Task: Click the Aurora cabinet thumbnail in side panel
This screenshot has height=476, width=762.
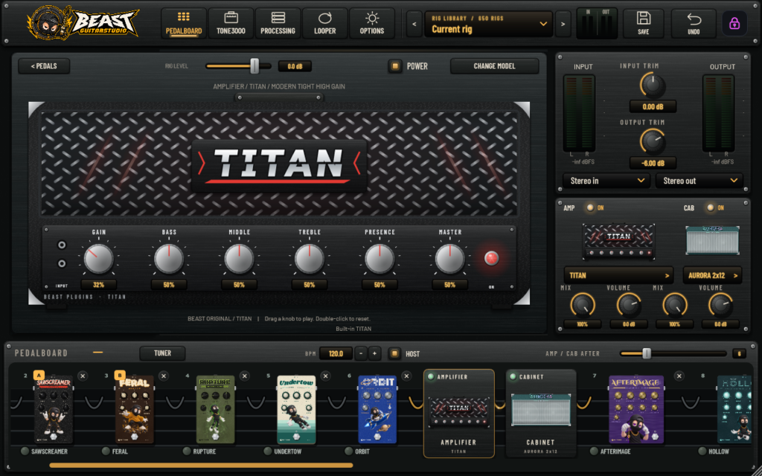Action: point(712,240)
